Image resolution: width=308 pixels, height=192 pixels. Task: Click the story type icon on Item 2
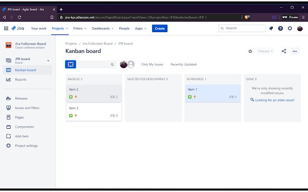[x=71, y=97]
